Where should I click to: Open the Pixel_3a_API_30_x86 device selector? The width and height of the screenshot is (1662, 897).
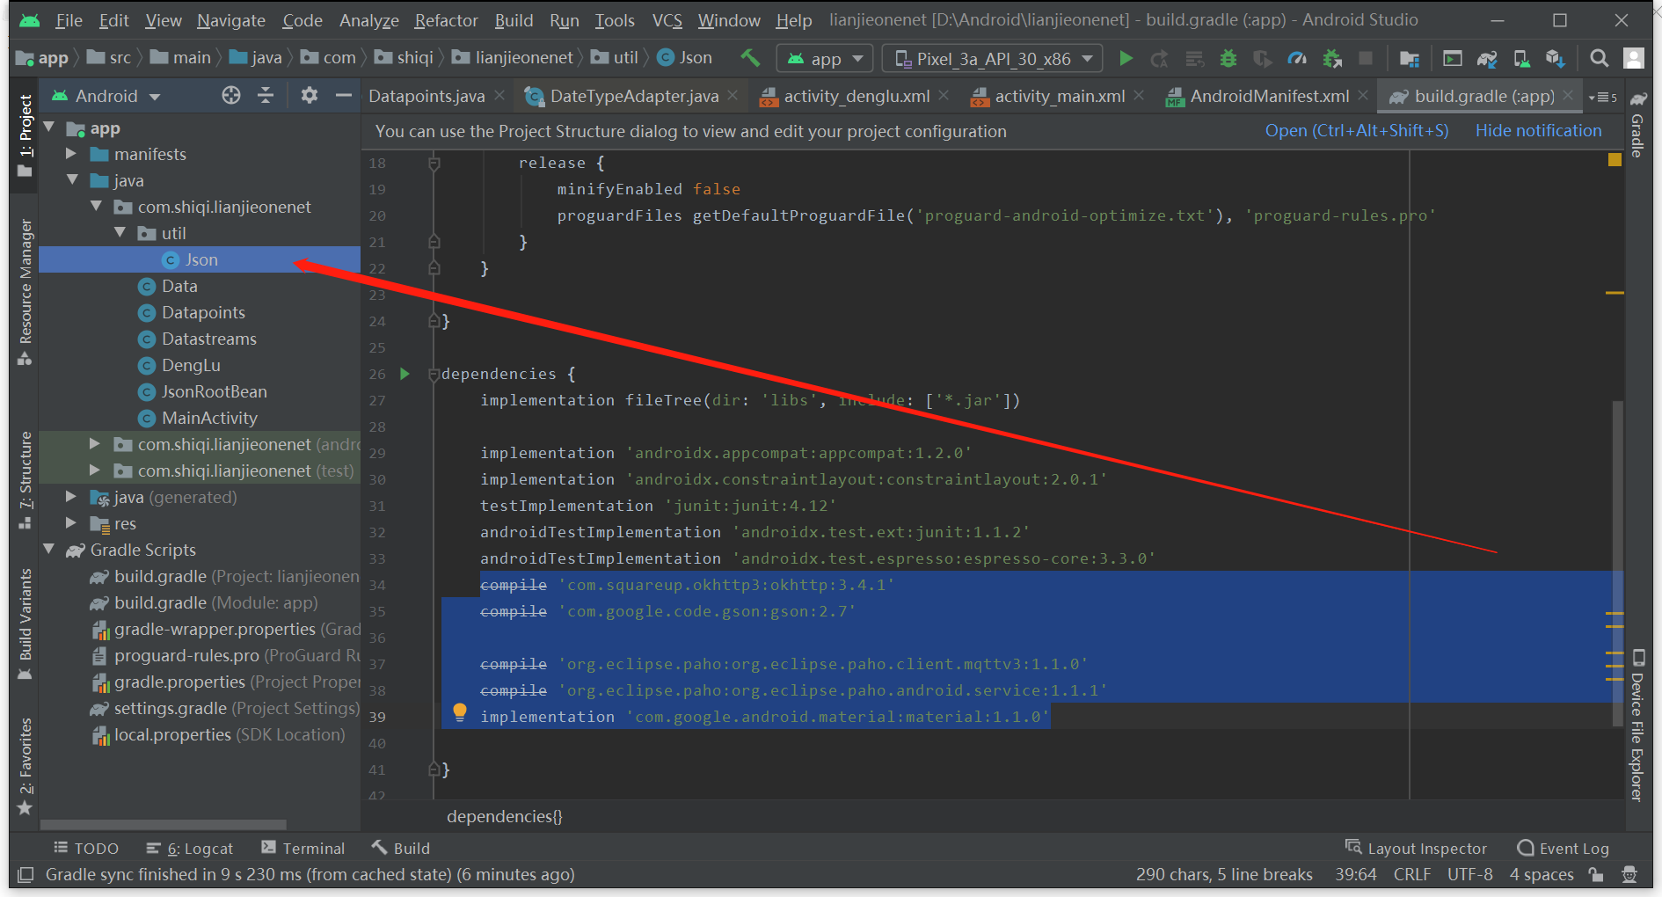[991, 58]
